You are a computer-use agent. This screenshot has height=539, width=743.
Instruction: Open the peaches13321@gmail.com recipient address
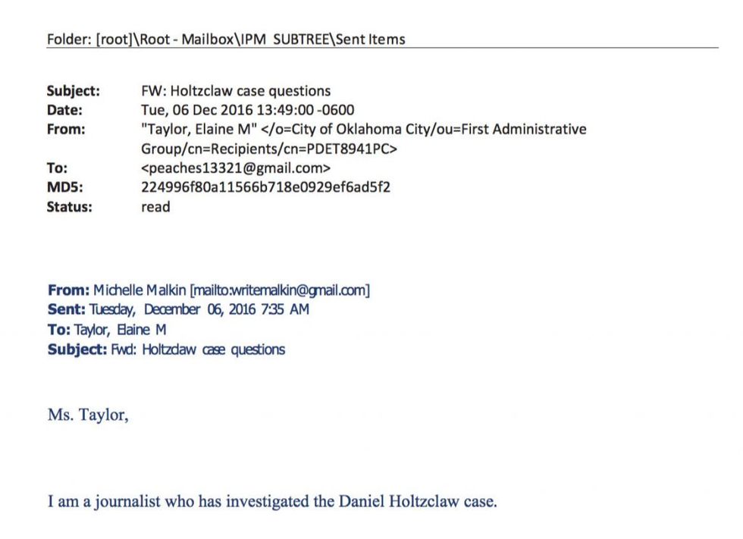tap(236, 168)
